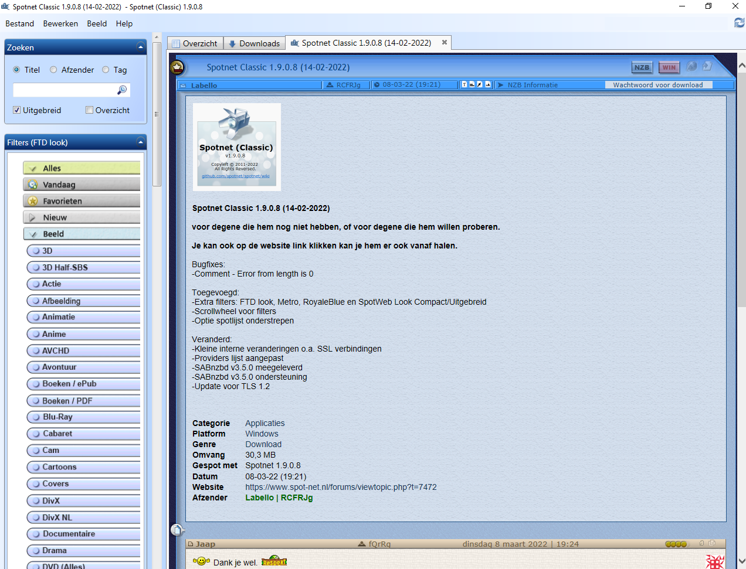
Task: Click the clock icon before 08-03-22 date
Action: pyautogui.click(x=377, y=85)
